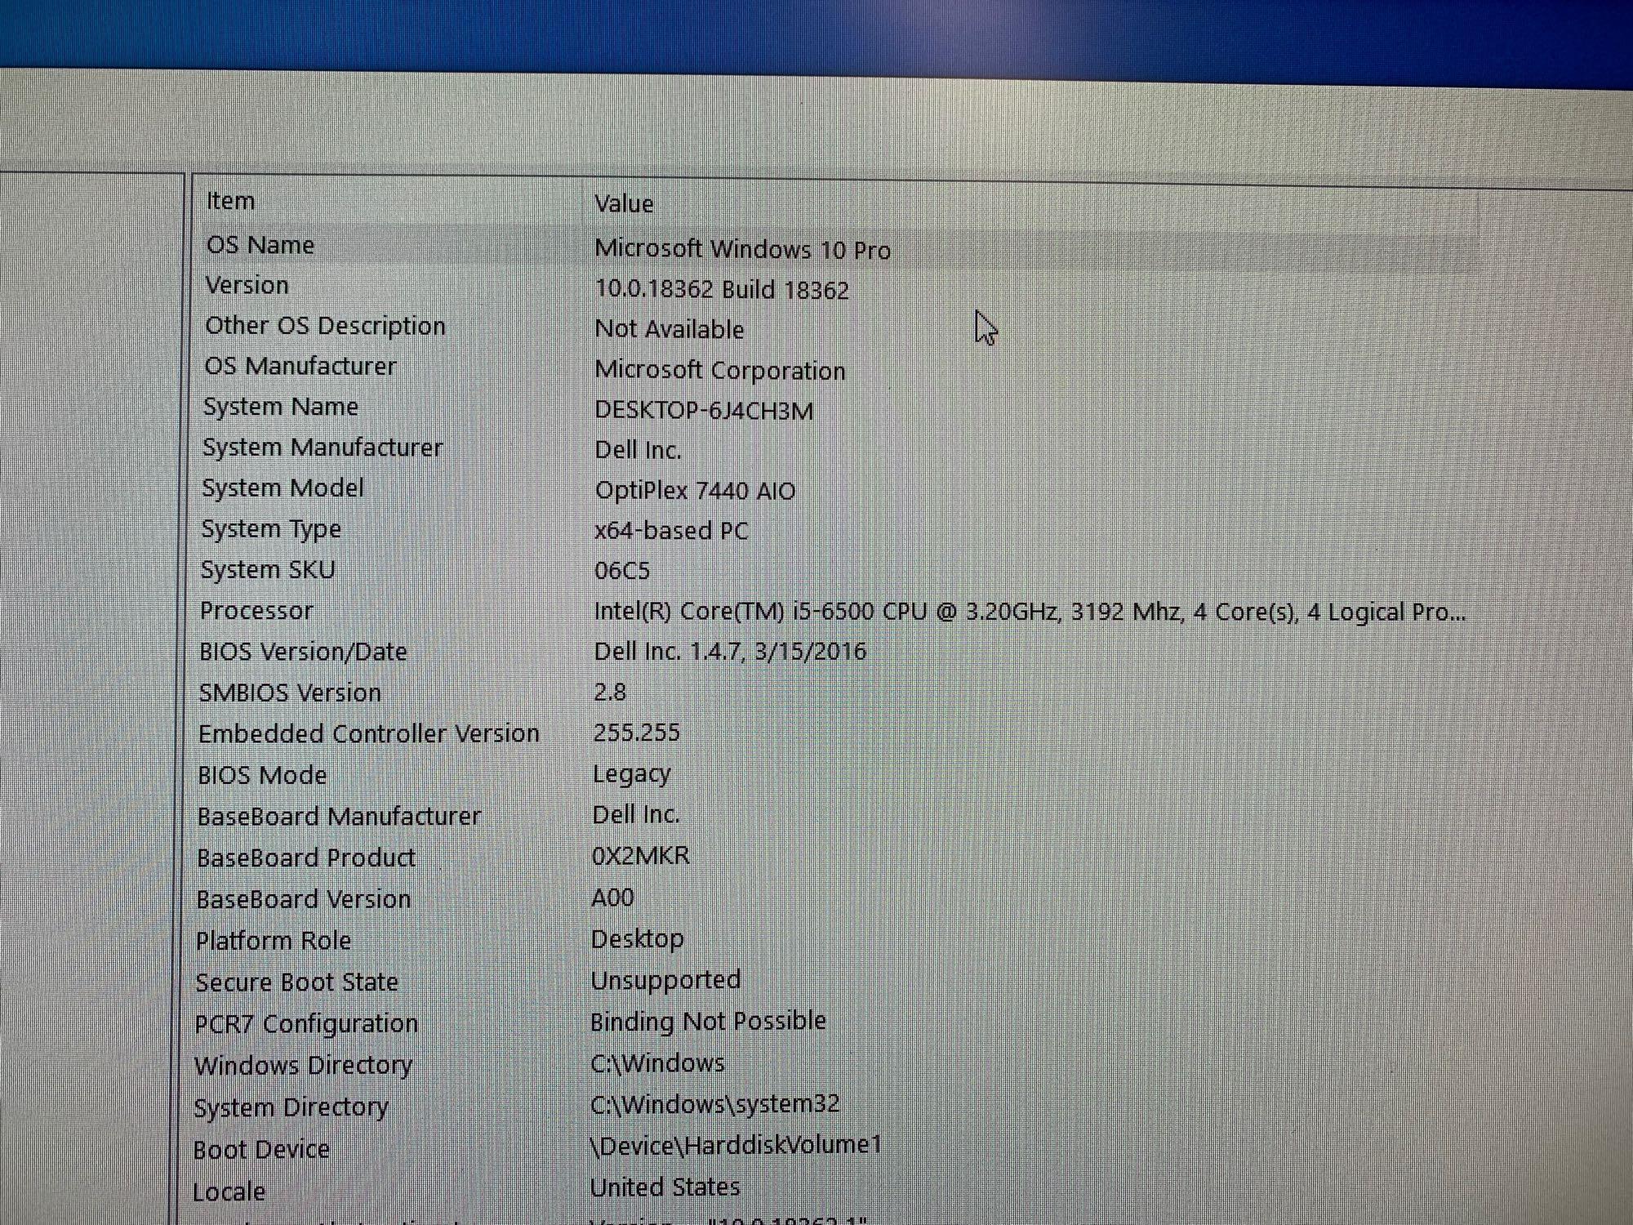Click the x64-based PC value
The width and height of the screenshot is (1633, 1225).
[671, 531]
